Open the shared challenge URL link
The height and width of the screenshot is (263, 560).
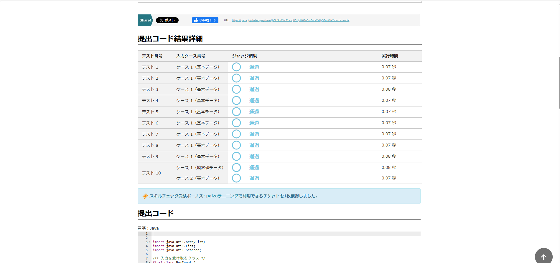click(290, 21)
